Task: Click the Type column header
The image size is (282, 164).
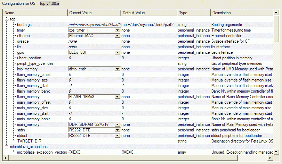Action: click(x=193, y=13)
